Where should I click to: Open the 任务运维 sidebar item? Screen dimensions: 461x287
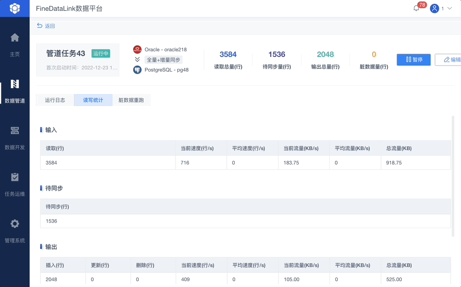(15, 184)
